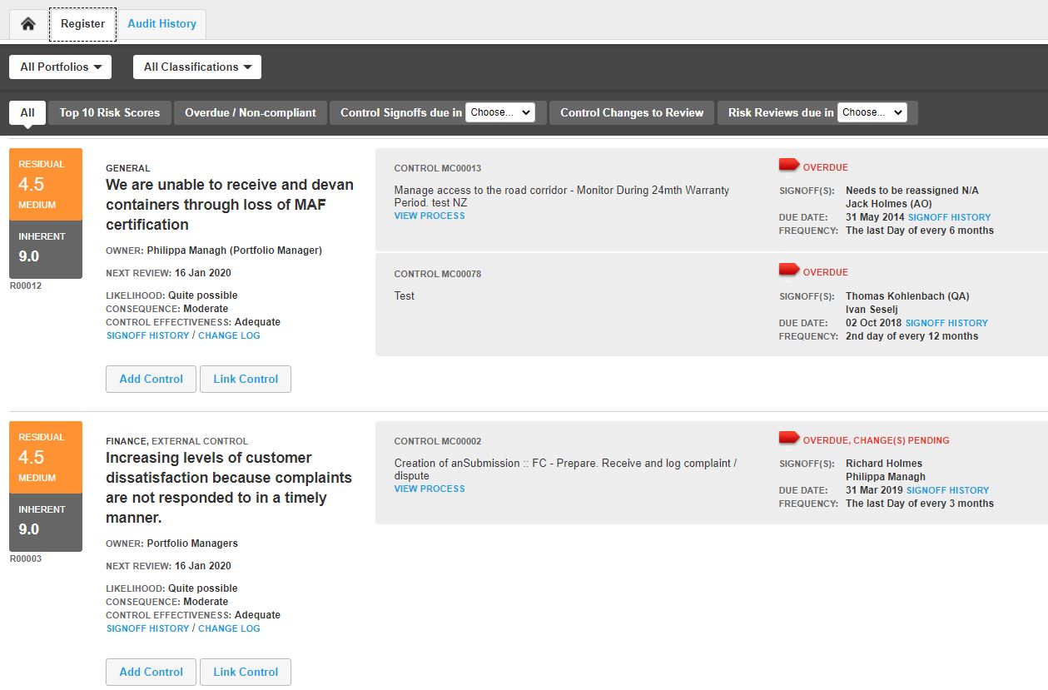The height and width of the screenshot is (690, 1048).
Task: Click the orange residual 4.5 tile for R00012
Action: pos(46,184)
